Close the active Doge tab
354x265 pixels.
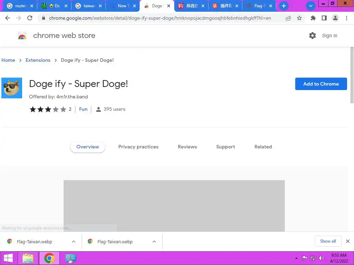(x=169, y=6)
